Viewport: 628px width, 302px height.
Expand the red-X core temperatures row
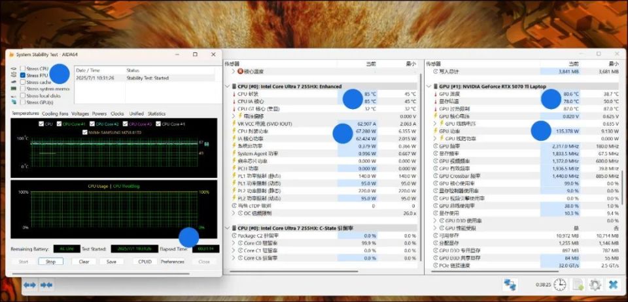pyautogui.click(x=234, y=72)
